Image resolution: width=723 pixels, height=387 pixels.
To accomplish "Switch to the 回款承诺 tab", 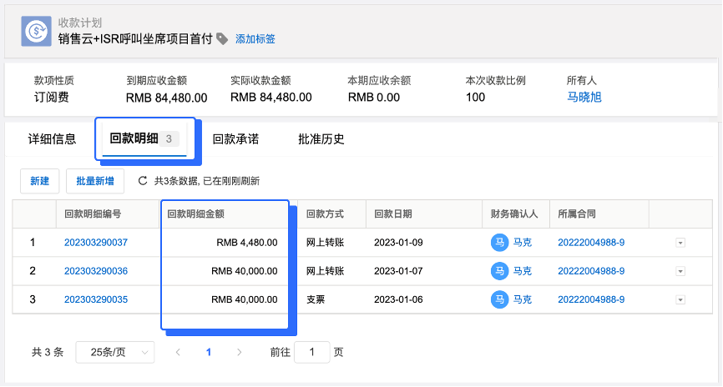I will click(235, 139).
